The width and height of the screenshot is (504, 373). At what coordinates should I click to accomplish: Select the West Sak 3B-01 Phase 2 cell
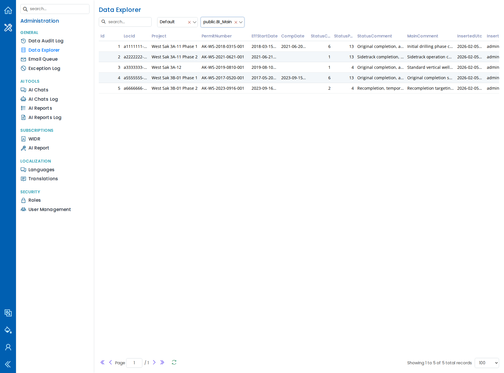click(174, 88)
